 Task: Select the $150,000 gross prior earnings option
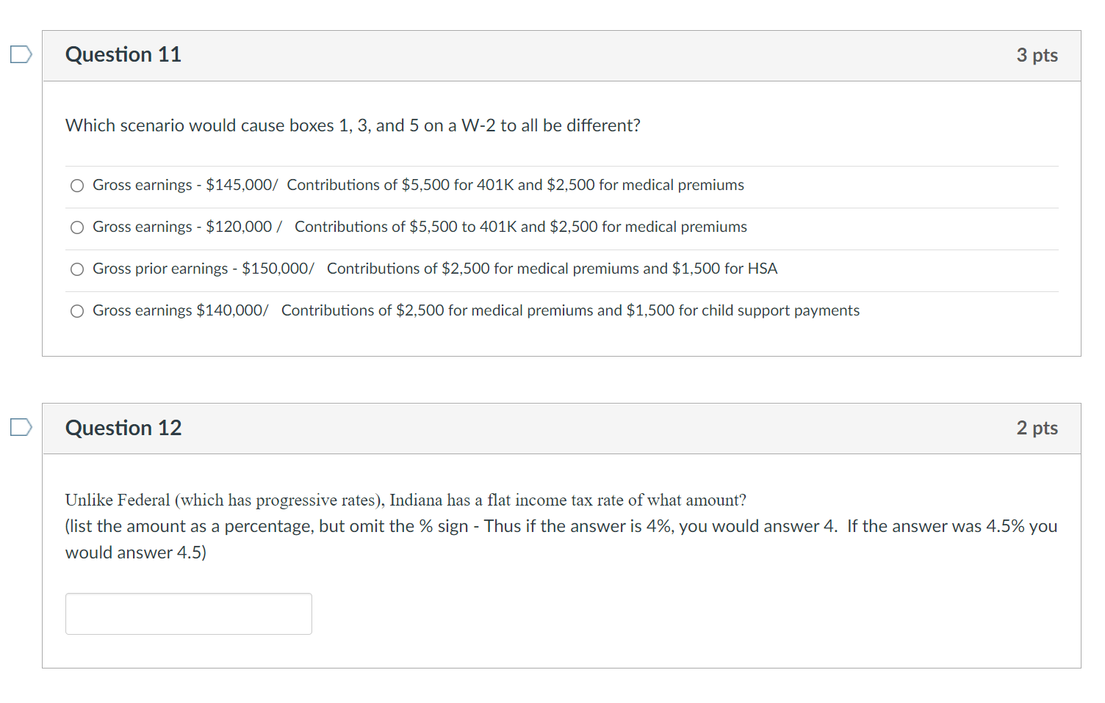click(76, 269)
